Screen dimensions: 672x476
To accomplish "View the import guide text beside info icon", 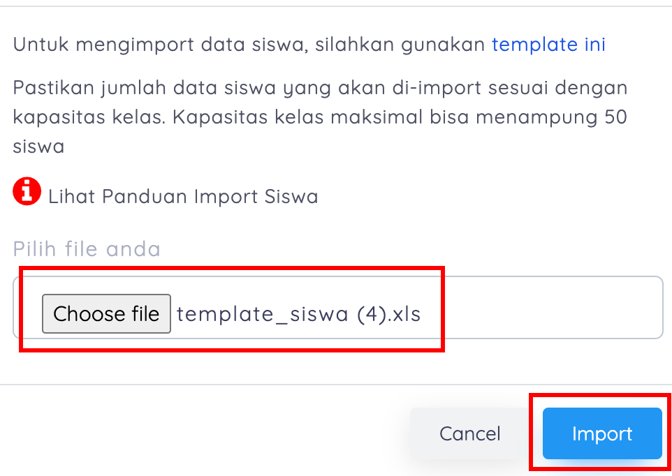I will point(183,197).
